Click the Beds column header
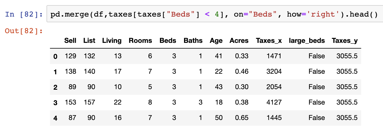This screenshot has height=128, width=383. tap(168, 41)
